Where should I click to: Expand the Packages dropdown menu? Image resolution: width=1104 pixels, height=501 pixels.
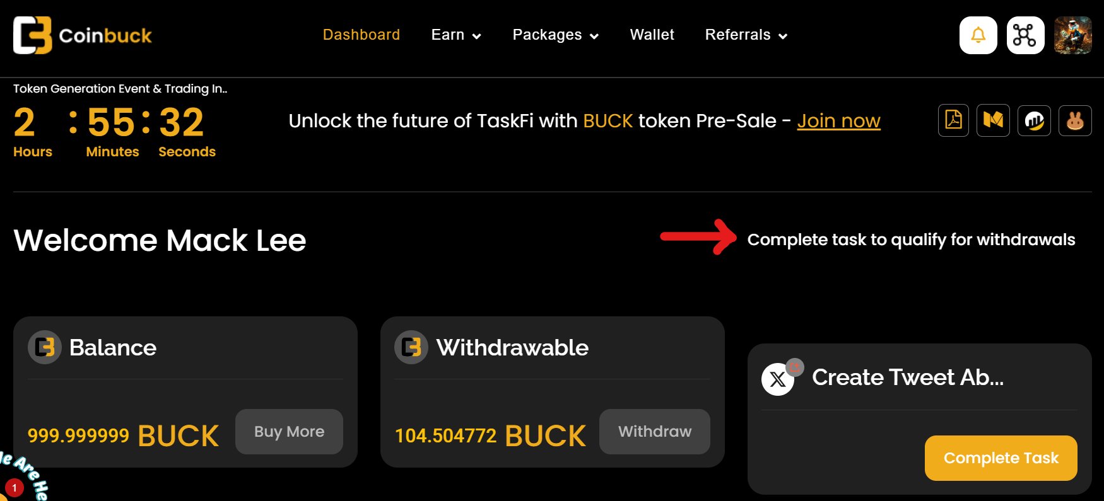(x=555, y=35)
